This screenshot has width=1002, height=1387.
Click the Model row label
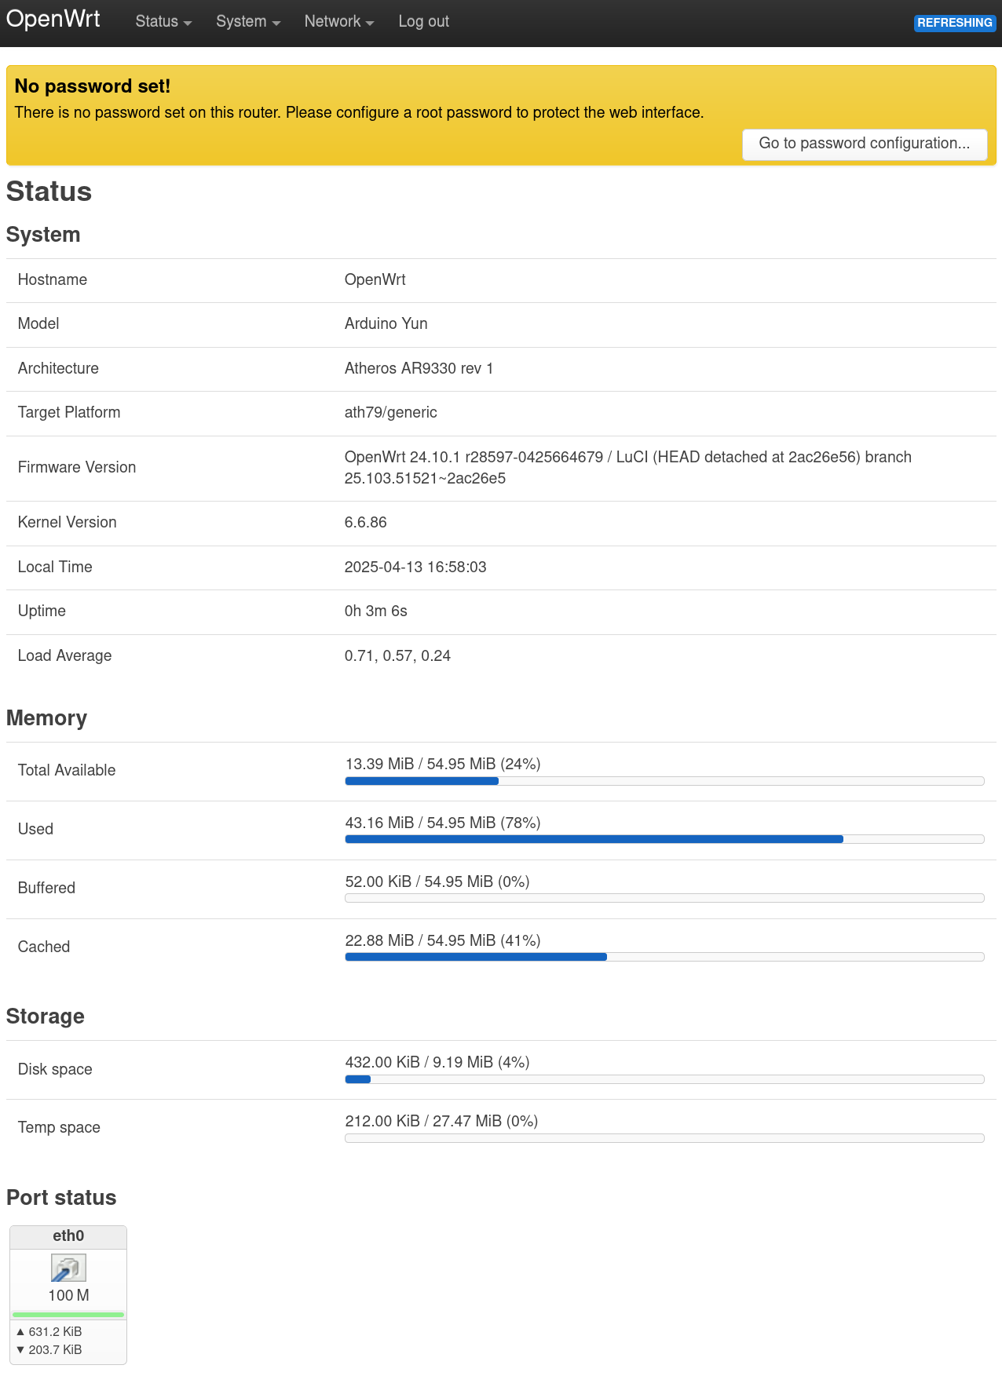click(x=38, y=324)
